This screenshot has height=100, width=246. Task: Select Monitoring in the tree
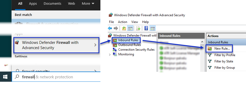click(x=126, y=54)
